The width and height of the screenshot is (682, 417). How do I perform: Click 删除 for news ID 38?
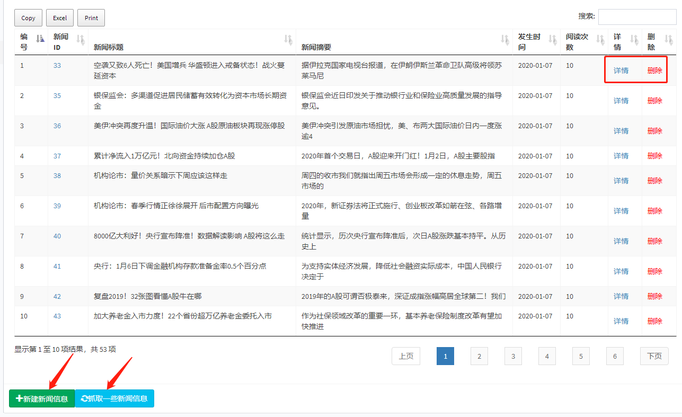click(x=655, y=181)
